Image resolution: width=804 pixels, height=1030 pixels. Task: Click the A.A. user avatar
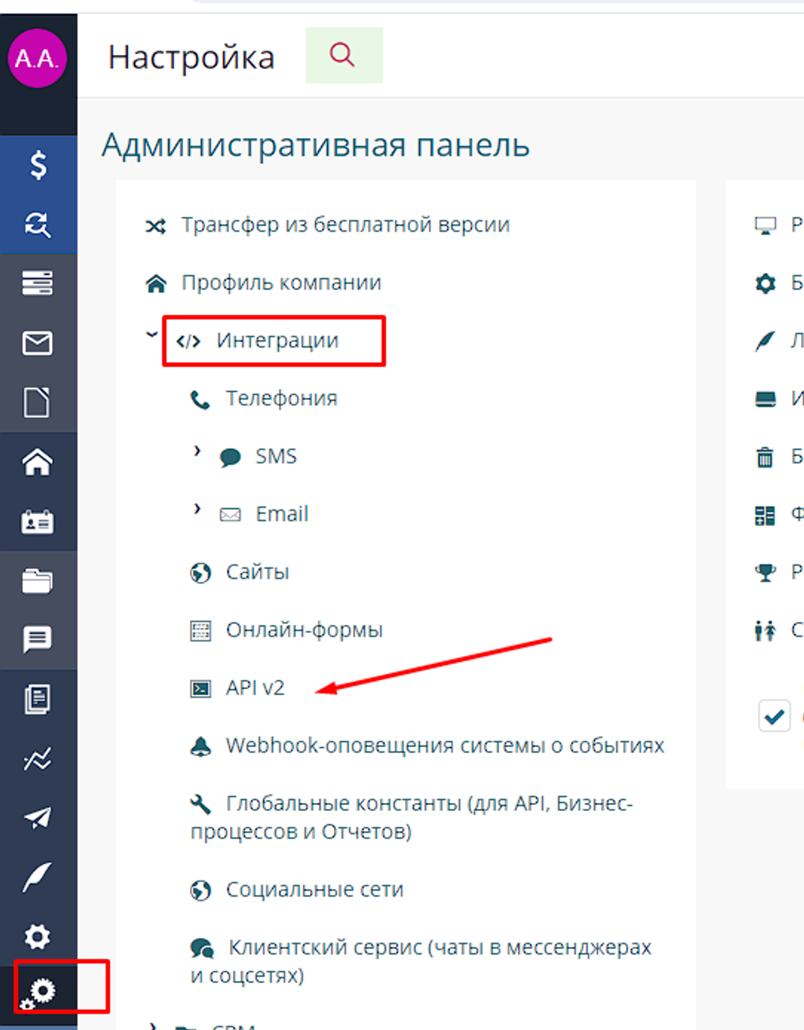click(37, 58)
